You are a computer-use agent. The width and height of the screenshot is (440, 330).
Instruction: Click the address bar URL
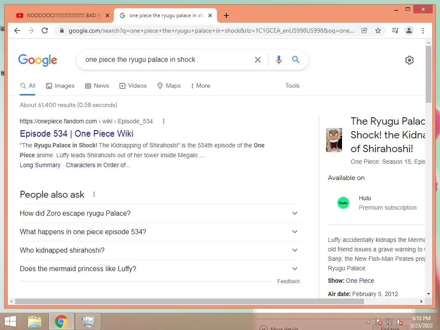[x=211, y=31]
